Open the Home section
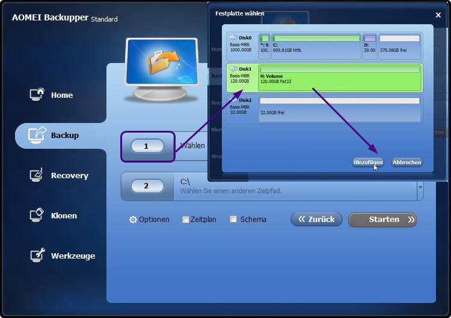451x318 pixels. click(62, 95)
